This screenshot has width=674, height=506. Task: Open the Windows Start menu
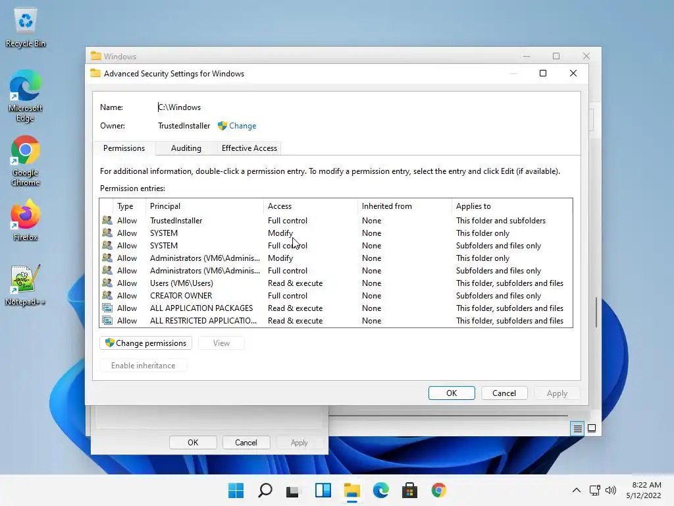pyautogui.click(x=236, y=490)
